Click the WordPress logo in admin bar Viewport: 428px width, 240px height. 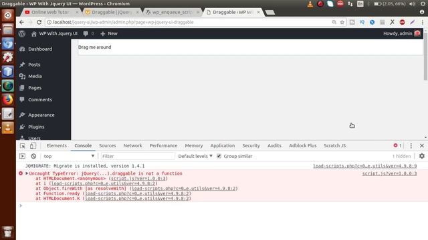coord(22,34)
